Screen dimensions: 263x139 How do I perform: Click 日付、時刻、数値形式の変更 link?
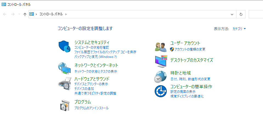click(190, 79)
